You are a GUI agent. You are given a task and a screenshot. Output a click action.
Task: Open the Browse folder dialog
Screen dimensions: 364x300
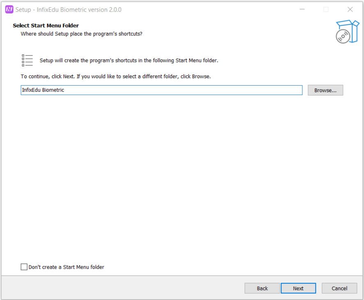pyautogui.click(x=325, y=90)
